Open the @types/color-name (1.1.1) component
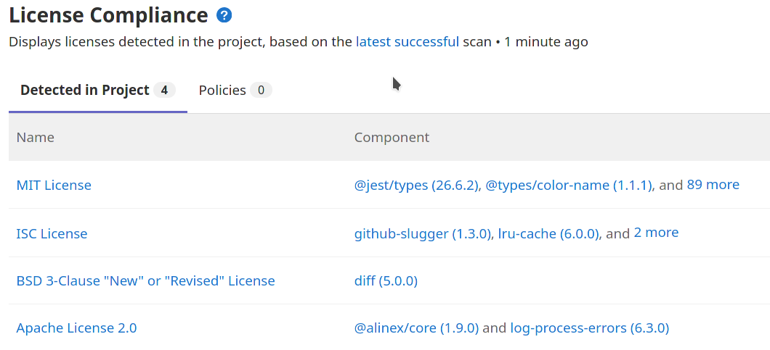Image resolution: width=770 pixels, height=350 pixels. (569, 186)
